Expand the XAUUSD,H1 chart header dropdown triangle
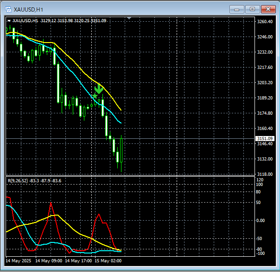 click(x=9, y=21)
